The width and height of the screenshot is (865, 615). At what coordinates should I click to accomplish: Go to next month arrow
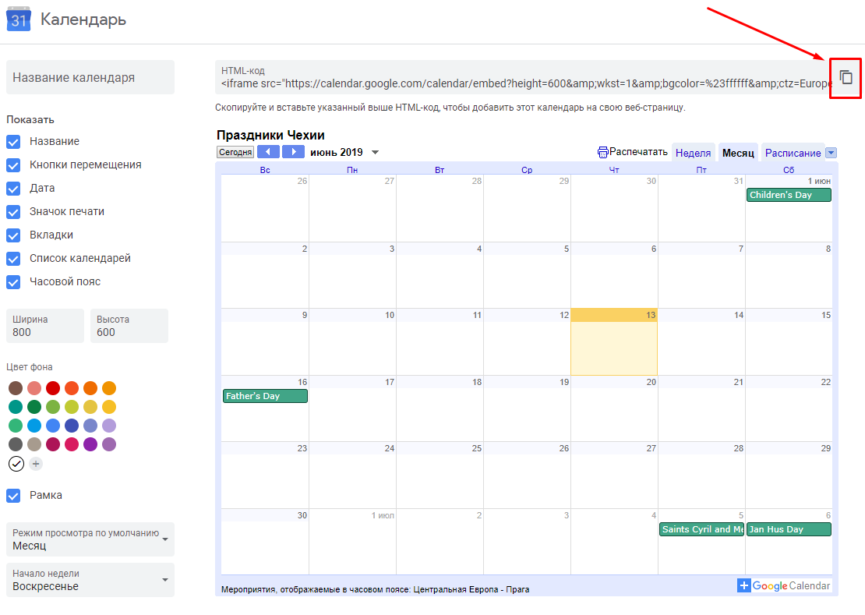(x=293, y=152)
